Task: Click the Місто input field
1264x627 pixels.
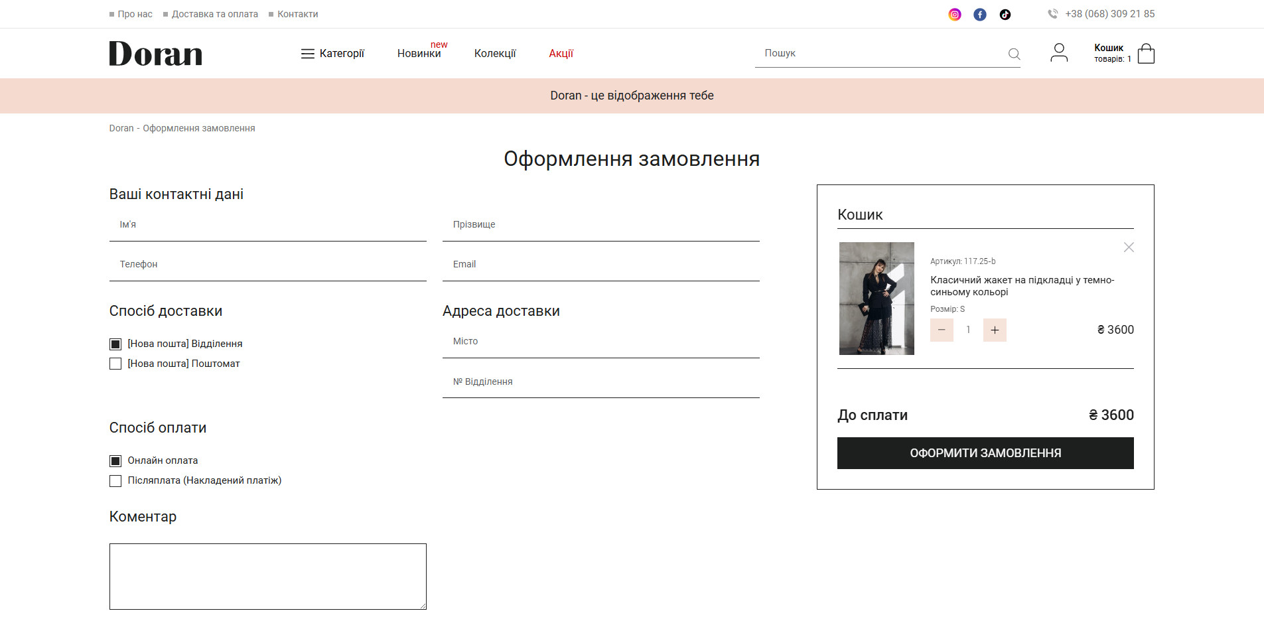Action: tap(600, 342)
